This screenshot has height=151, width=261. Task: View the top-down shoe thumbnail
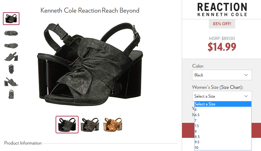11,33
